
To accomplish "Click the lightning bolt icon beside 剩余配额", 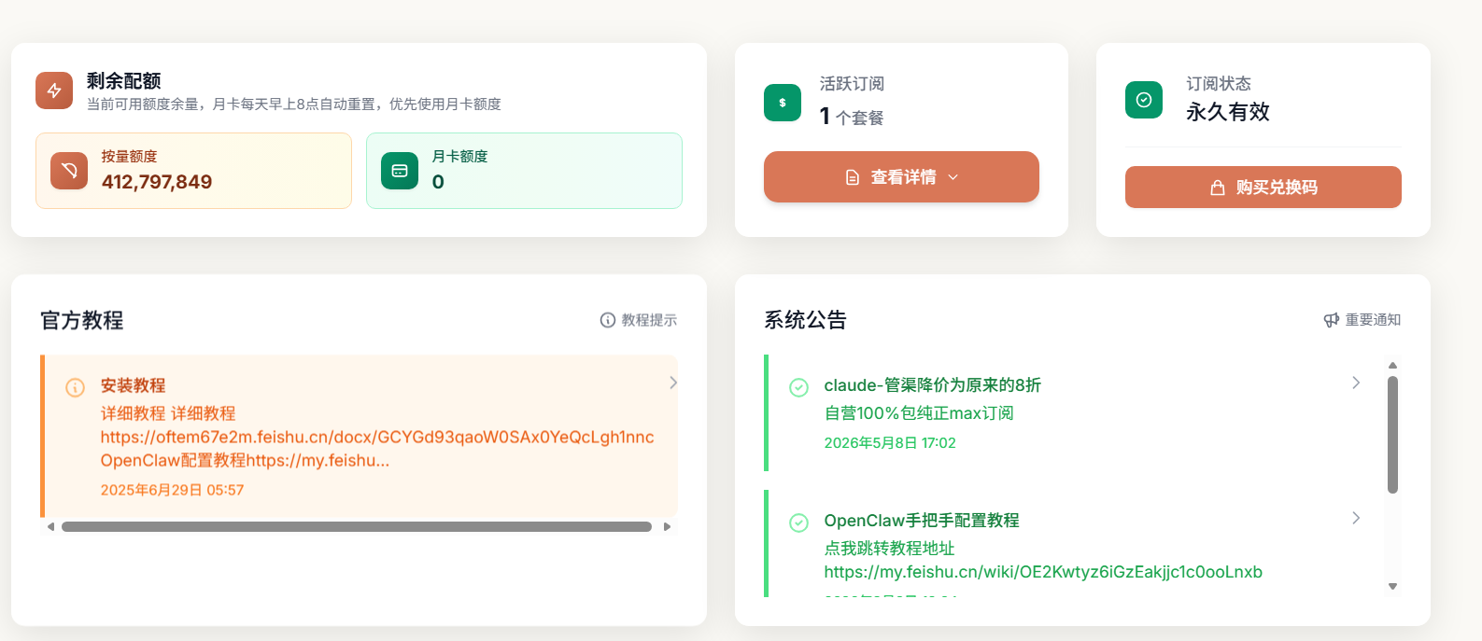I will tap(54, 91).
